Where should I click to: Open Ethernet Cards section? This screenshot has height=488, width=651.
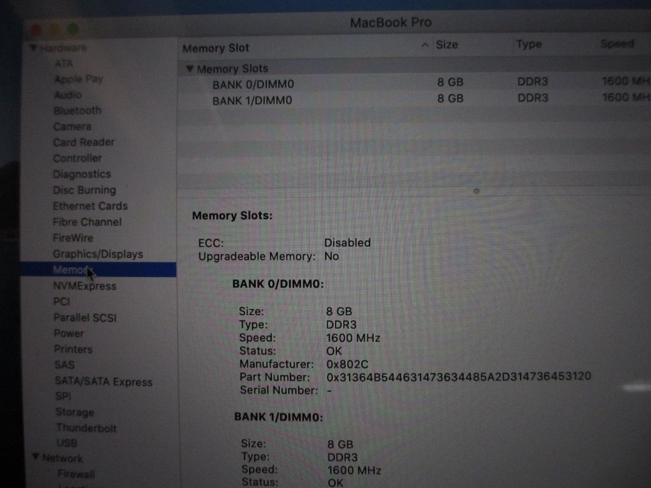point(90,207)
